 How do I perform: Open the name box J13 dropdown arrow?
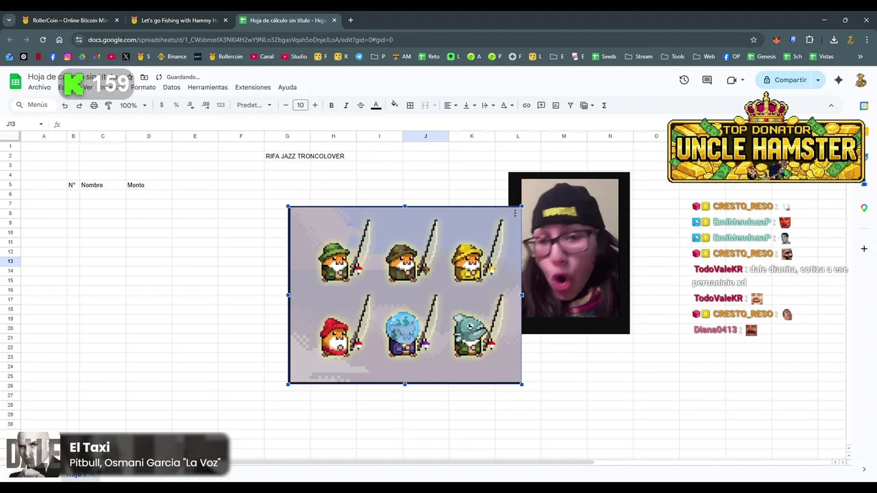tap(41, 124)
